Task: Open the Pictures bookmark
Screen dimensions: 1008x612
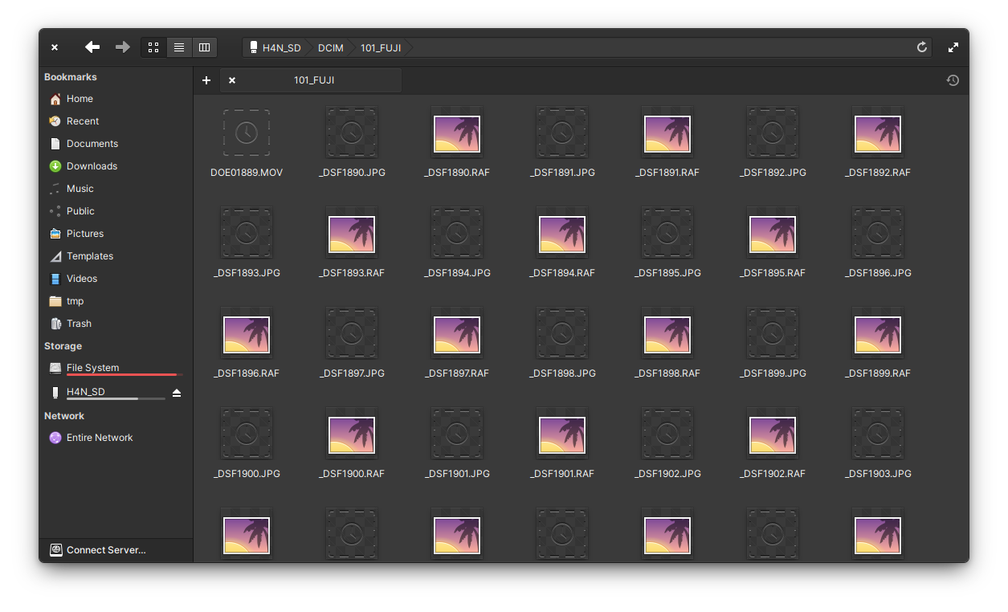Action: click(84, 233)
